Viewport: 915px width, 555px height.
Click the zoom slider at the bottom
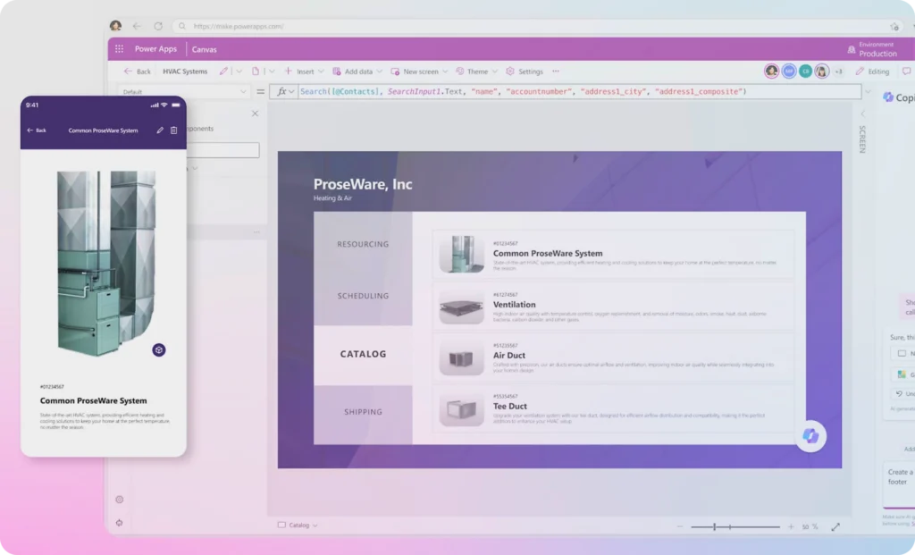[729, 526]
